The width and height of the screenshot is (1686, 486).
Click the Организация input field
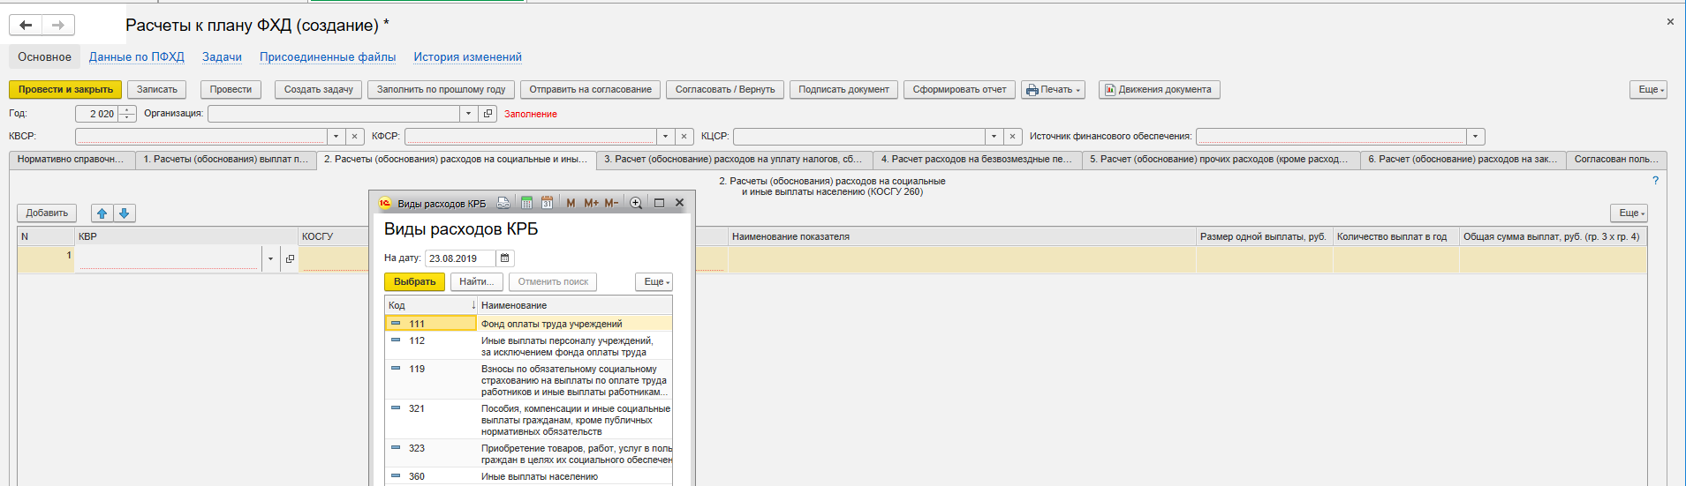tap(334, 114)
